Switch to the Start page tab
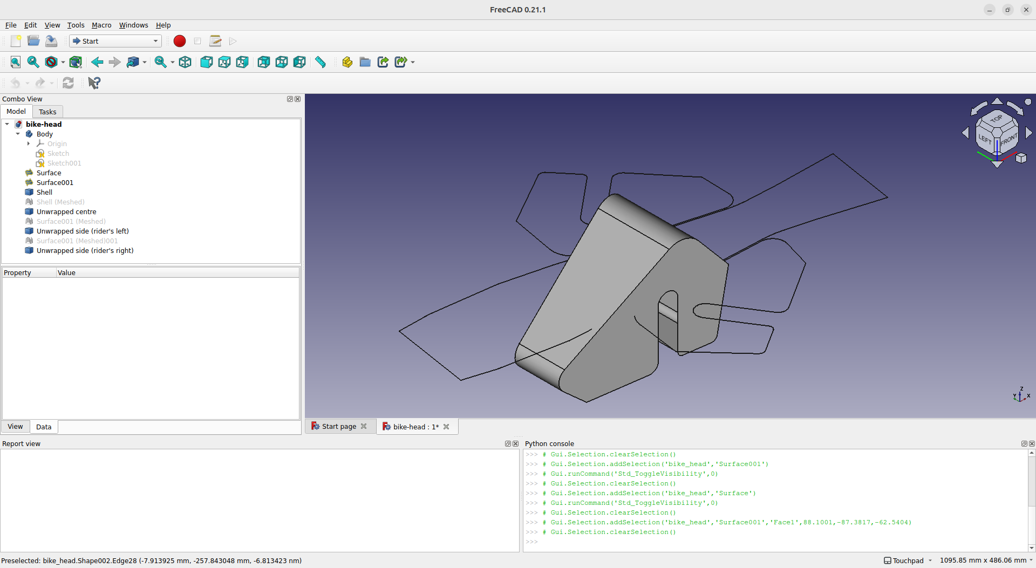 [339, 426]
